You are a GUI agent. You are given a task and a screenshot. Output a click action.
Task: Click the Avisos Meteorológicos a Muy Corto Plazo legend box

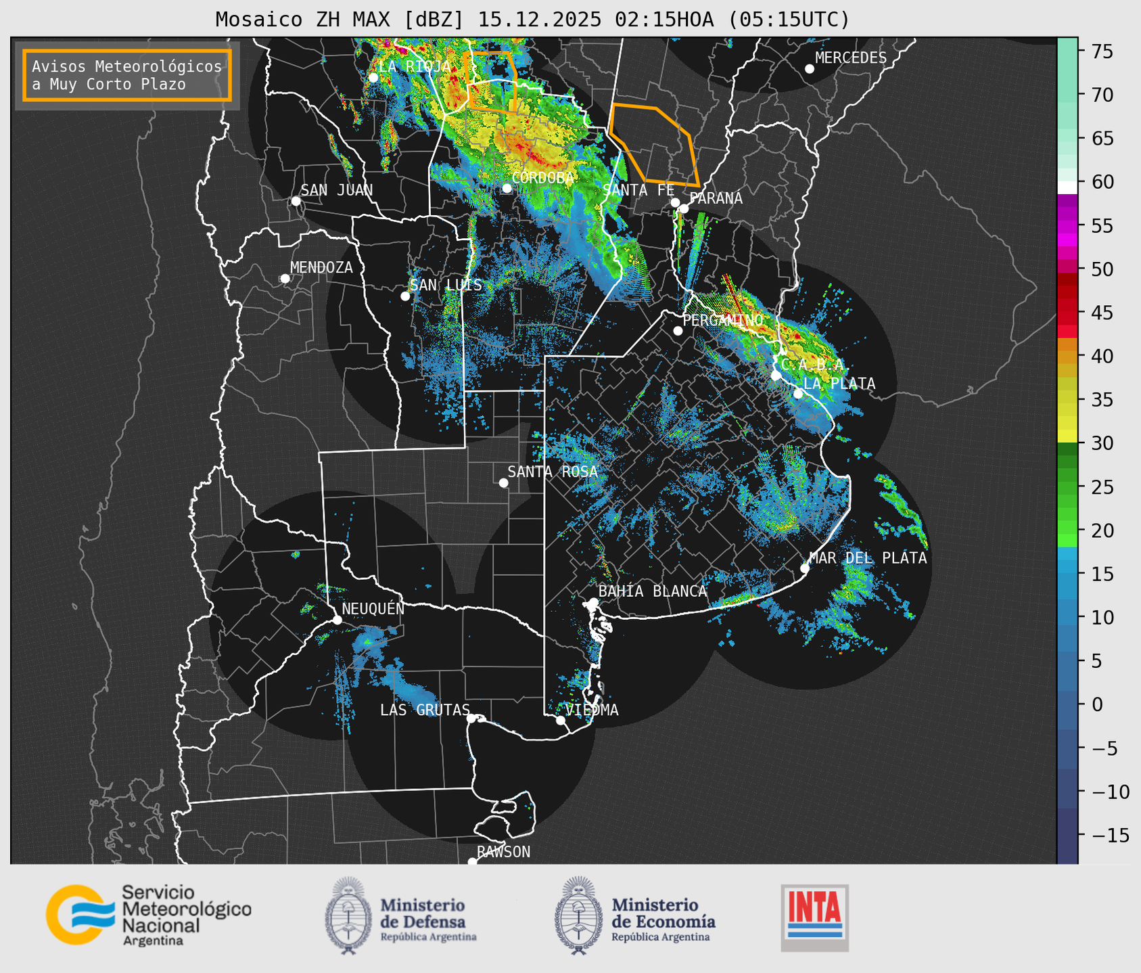pyautogui.click(x=127, y=75)
